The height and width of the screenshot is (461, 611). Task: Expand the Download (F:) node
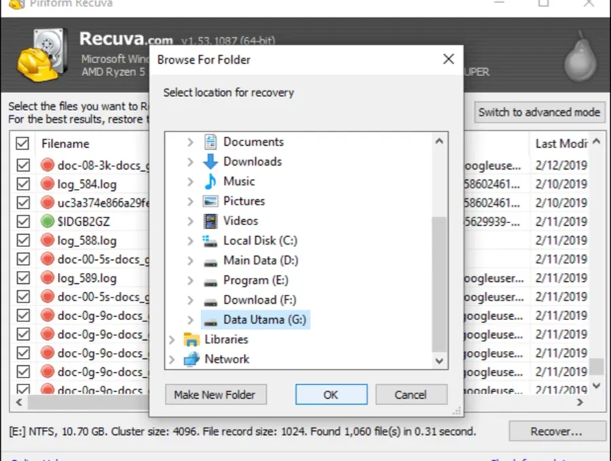click(x=190, y=300)
